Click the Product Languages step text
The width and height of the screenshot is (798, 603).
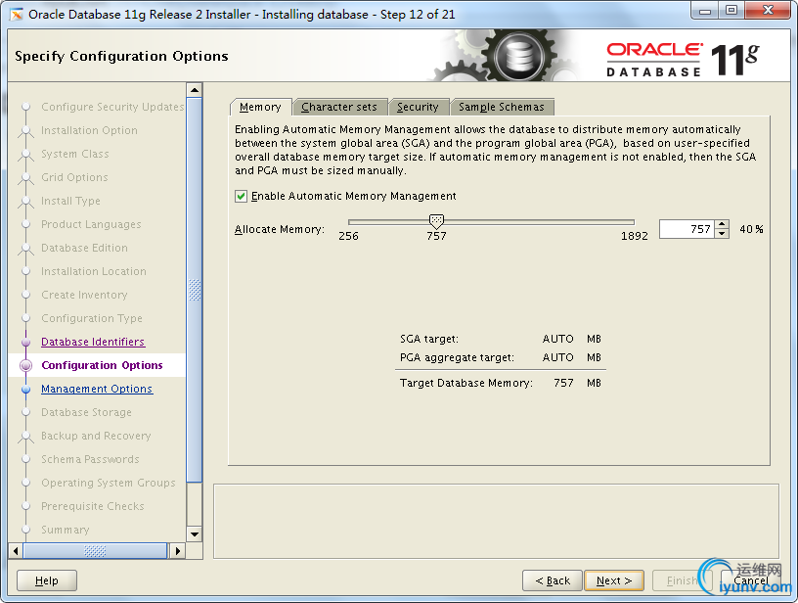[91, 224]
